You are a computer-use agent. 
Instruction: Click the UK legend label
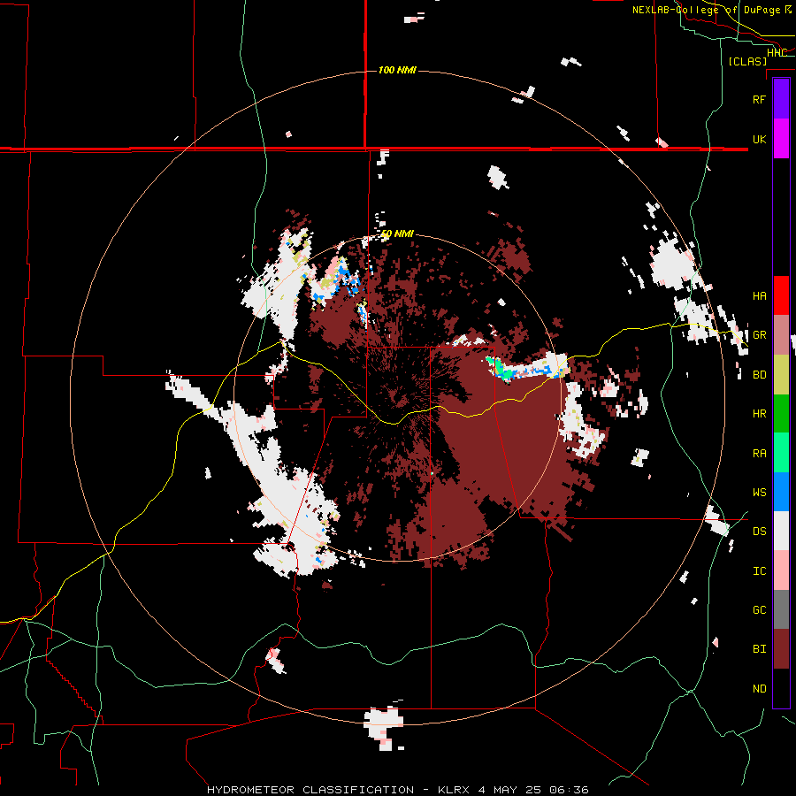(759, 139)
